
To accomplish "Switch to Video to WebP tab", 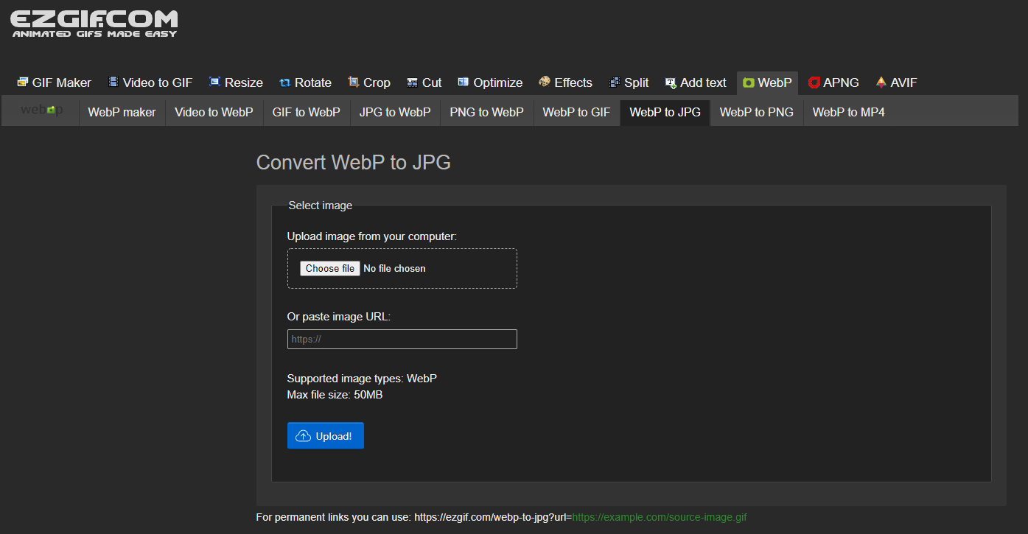I will pyautogui.click(x=214, y=112).
